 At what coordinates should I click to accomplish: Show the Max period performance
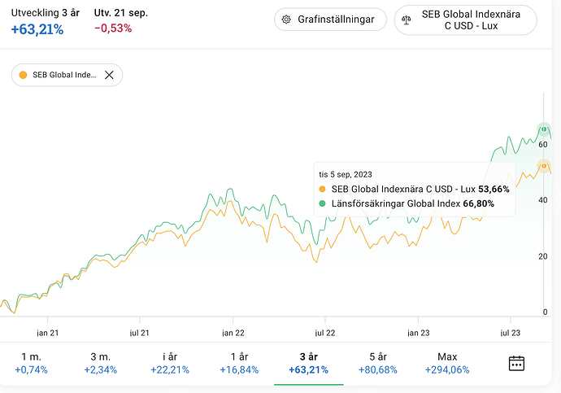(446, 363)
